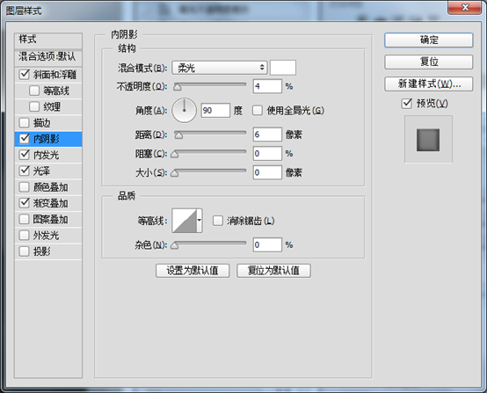Click the angle dial control

tap(185, 110)
